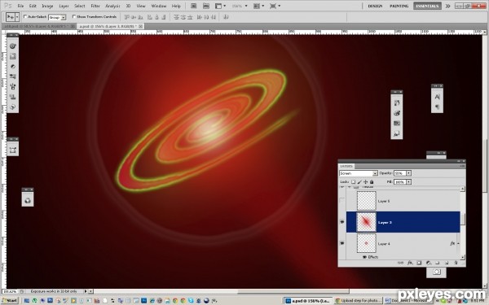
Task: Open the Layer menu
Action: click(x=64, y=6)
